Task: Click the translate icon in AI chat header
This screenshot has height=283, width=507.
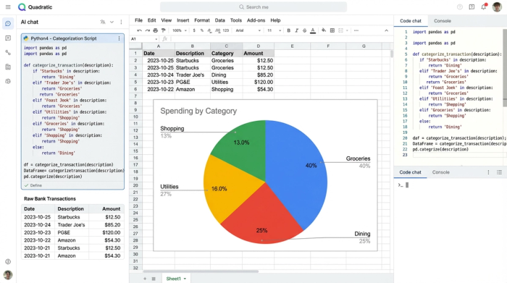Action: (x=103, y=22)
